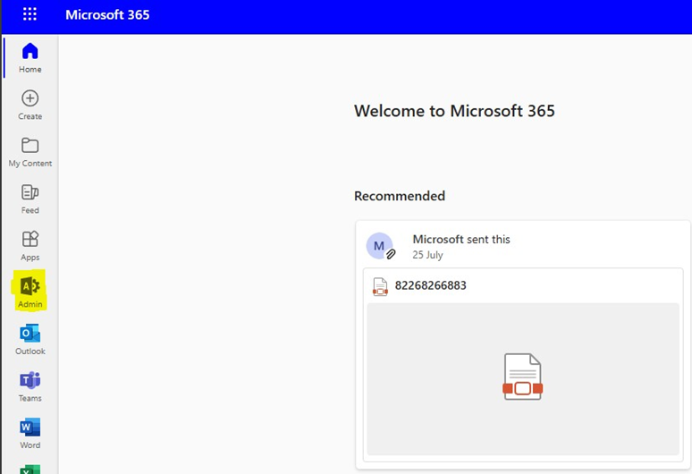Open the recommended document preview thumbnail

tap(522, 377)
